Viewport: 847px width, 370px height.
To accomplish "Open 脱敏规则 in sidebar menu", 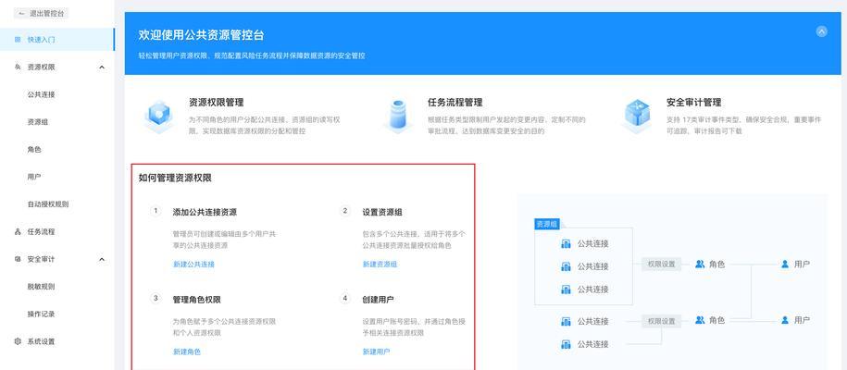I will (41, 287).
